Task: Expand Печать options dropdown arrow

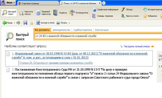Action: click(69, 23)
